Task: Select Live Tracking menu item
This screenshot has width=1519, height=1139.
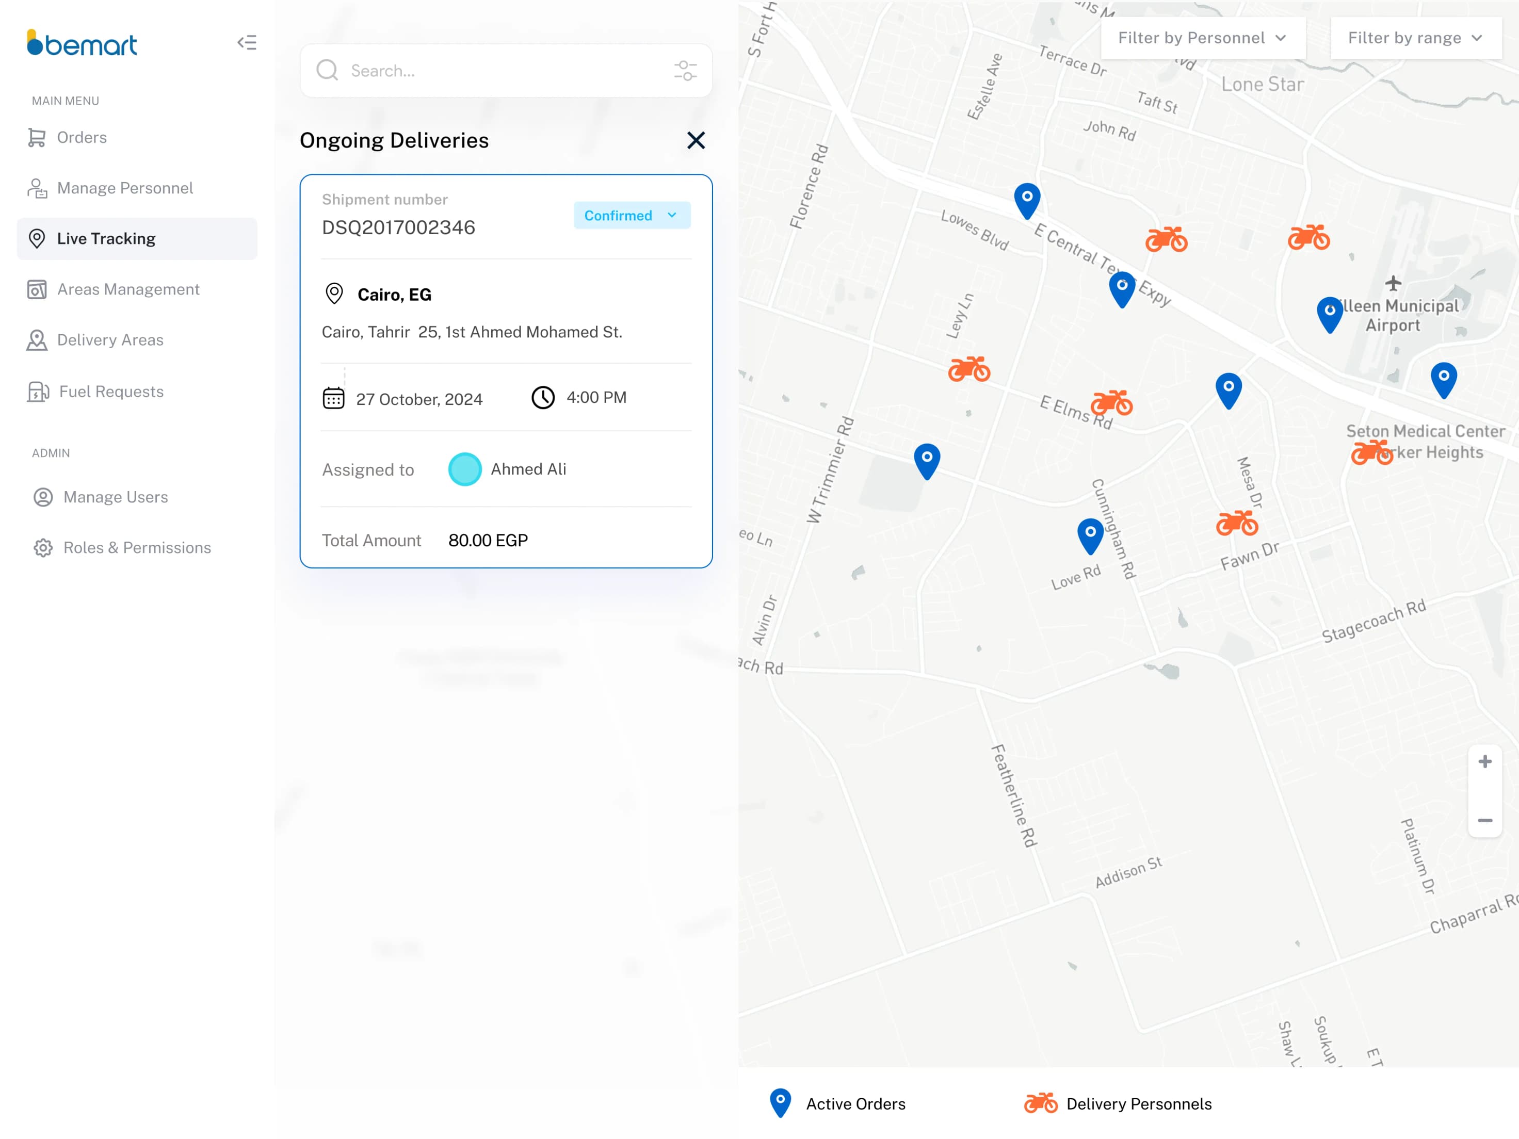Action: [x=137, y=239]
